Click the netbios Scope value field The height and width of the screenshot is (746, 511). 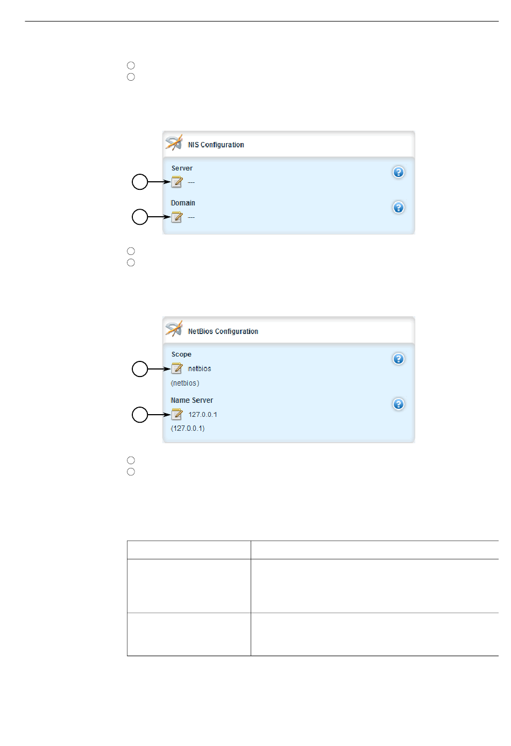coord(200,369)
